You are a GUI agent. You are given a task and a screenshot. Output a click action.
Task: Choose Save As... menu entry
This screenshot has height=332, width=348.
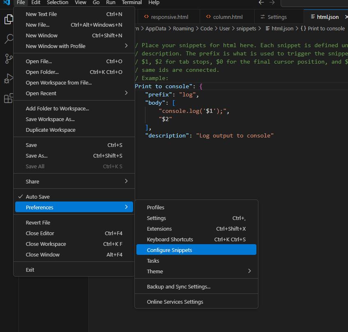pyautogui.click(x=74, y=156)
